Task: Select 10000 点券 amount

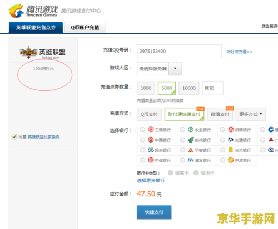Action: coord(189,88)
